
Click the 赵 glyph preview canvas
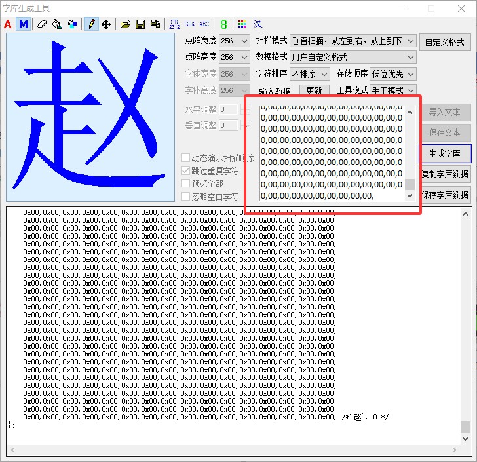[x=90, y=117]
